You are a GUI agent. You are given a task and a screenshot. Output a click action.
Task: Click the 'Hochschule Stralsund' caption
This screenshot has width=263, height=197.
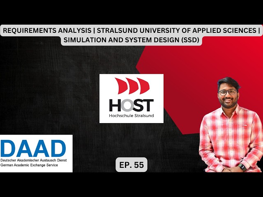pyautogui.click(x=131, y=116)
